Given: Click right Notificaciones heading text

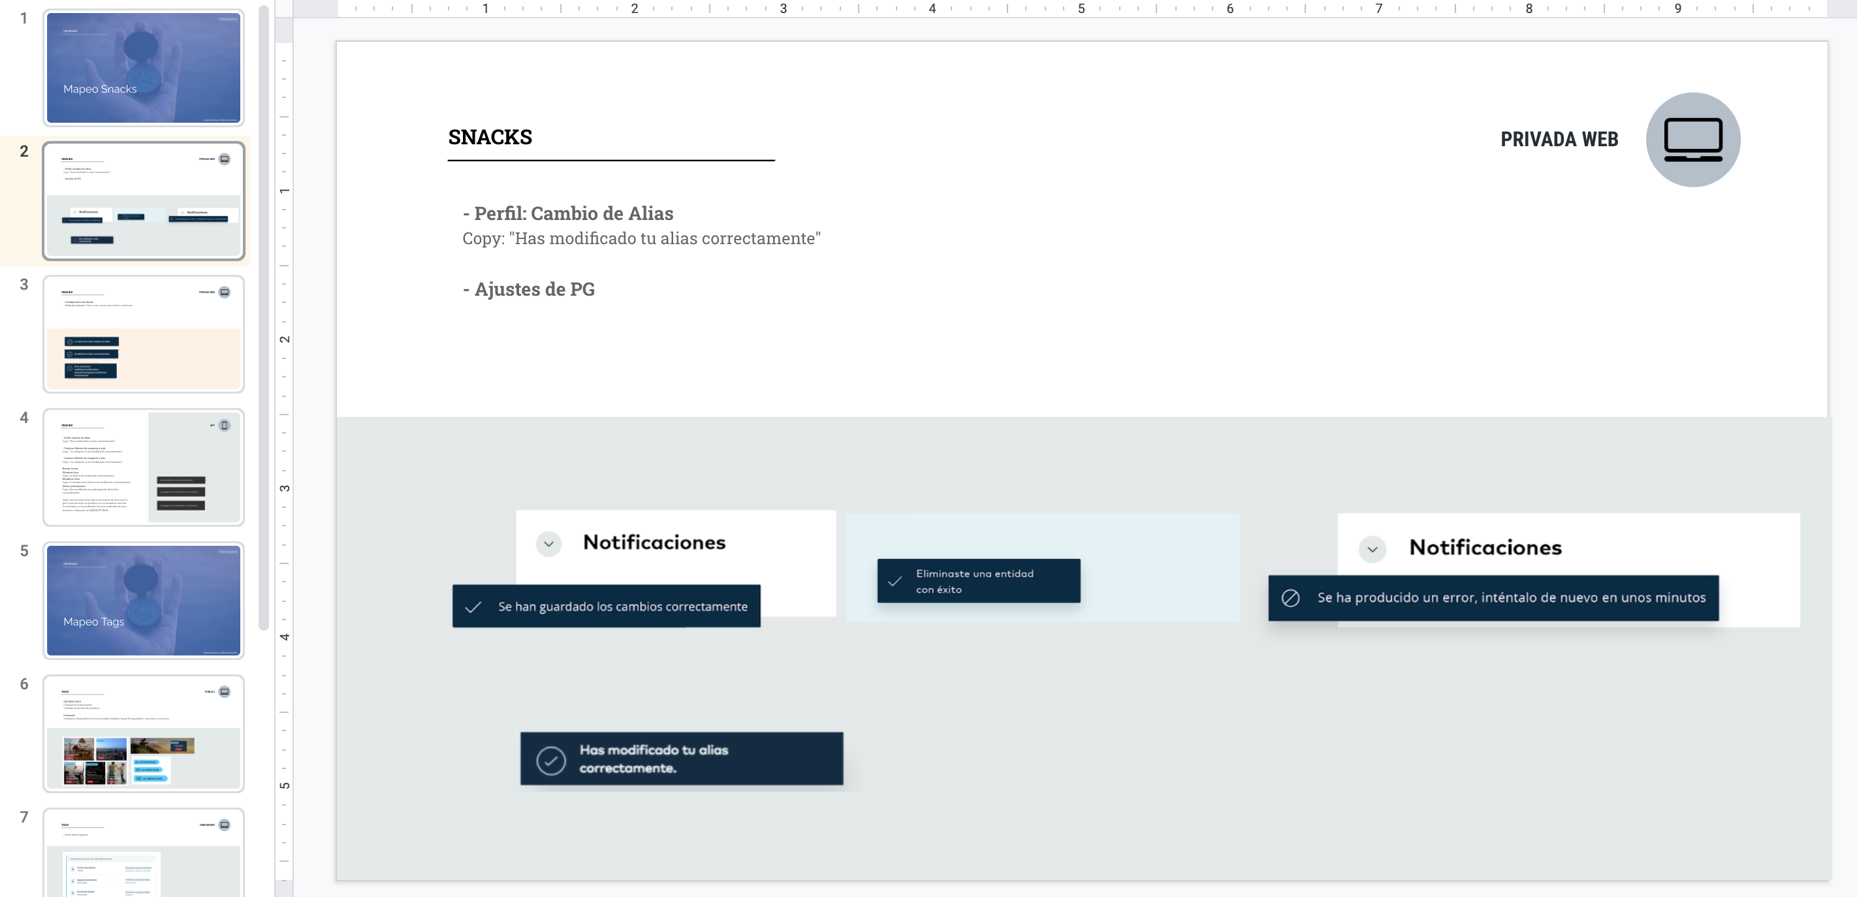Looking at the screenshot, I should tap(1485, 548).
